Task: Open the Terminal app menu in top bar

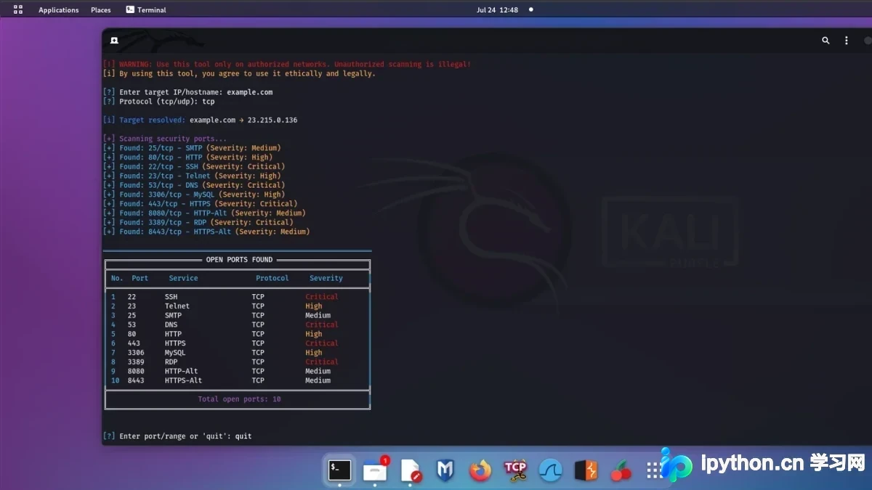Action: pos(145,10)
